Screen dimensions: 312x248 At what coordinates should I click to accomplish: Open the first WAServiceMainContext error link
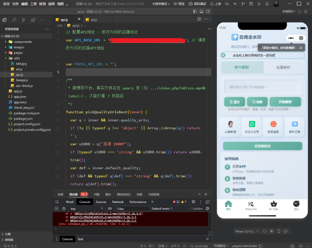tap(109, 214)
